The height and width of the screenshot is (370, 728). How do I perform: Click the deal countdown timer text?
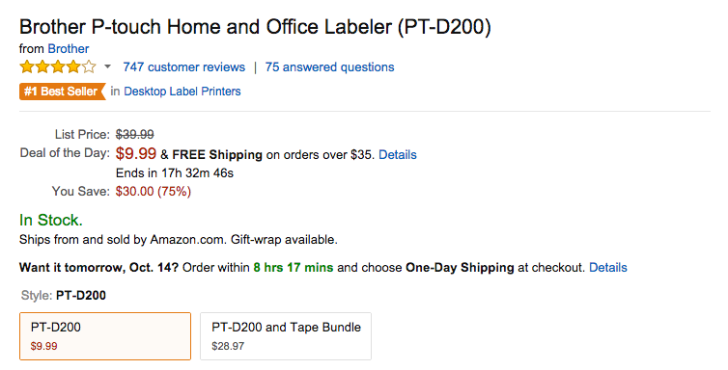(175, 173)
